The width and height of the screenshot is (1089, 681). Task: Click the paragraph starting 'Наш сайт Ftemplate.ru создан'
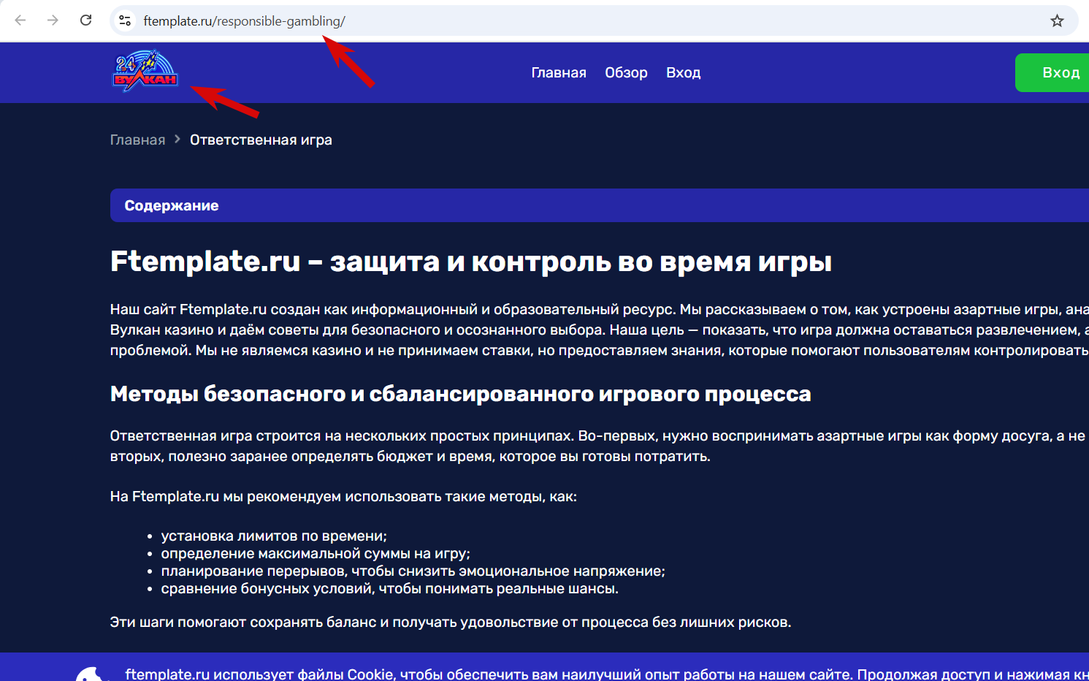click(x=600, y=330)
